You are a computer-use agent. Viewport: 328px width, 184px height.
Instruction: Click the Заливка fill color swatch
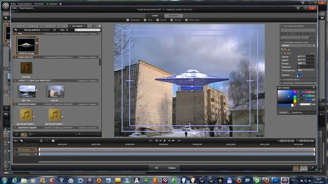coord(299,75)
